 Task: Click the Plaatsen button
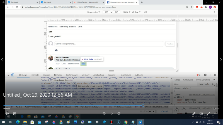tap(170, 44)
